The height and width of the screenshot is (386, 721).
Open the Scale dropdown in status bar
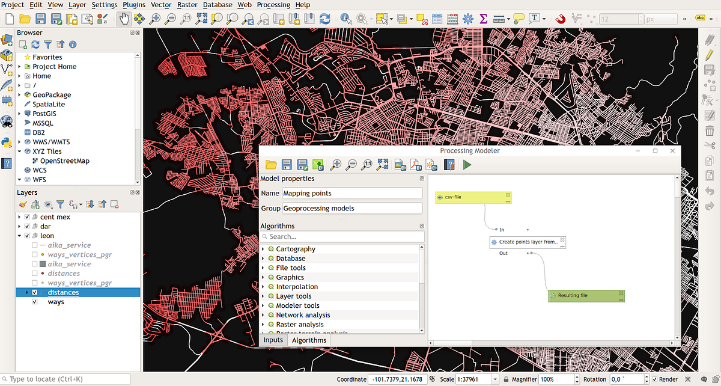click(x=495, y=379)
